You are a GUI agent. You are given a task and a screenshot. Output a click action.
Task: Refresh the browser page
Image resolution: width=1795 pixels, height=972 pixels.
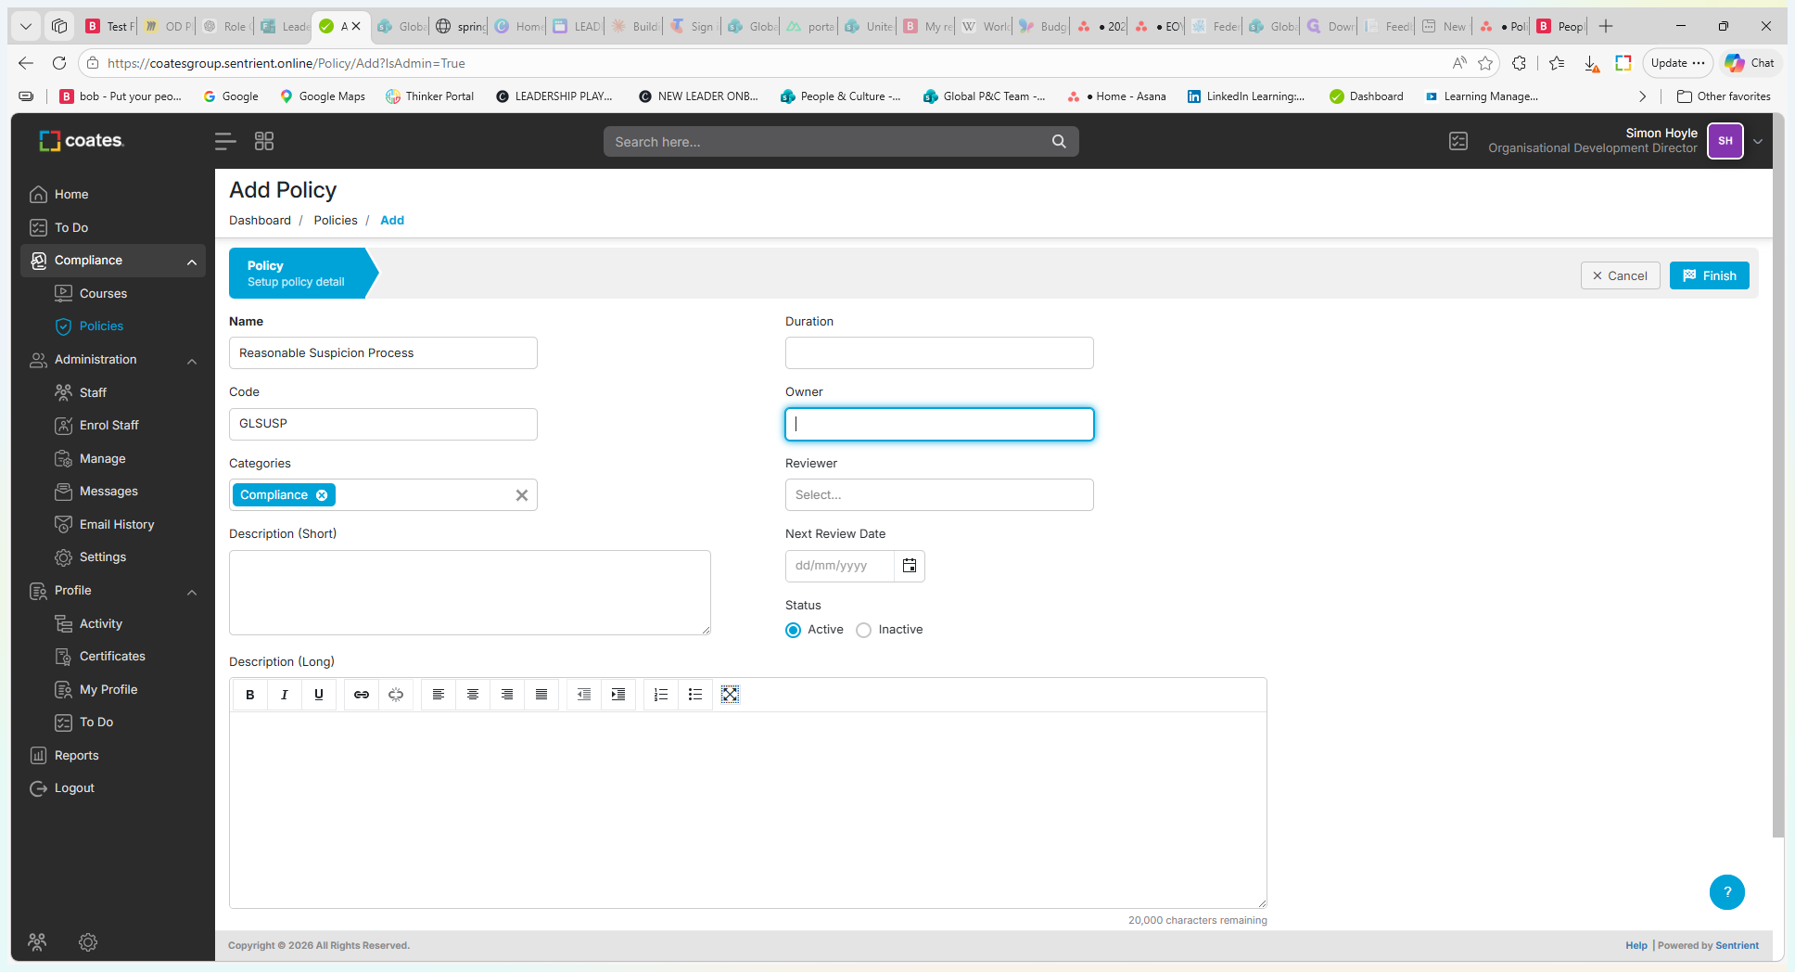[x=59, y=63]
